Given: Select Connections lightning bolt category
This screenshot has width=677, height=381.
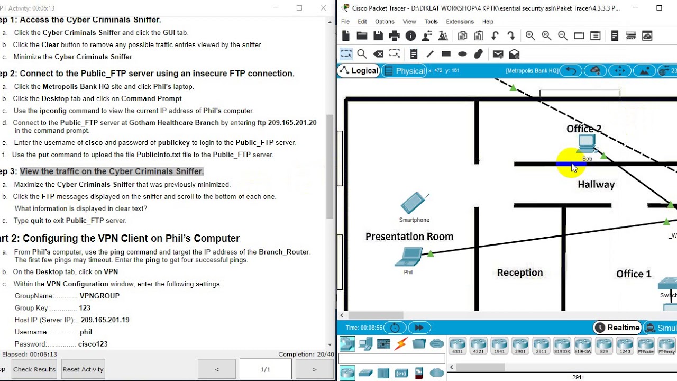Looking at the screenshot, I should (x=401, y=344).
